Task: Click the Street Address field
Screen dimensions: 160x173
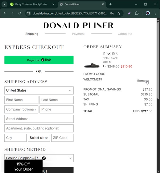Action: pyautogui.click(x=39, y=119)
